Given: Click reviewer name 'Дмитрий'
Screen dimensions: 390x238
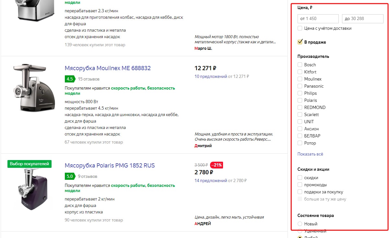Looking at the screenshot, I should coord(203,146).
